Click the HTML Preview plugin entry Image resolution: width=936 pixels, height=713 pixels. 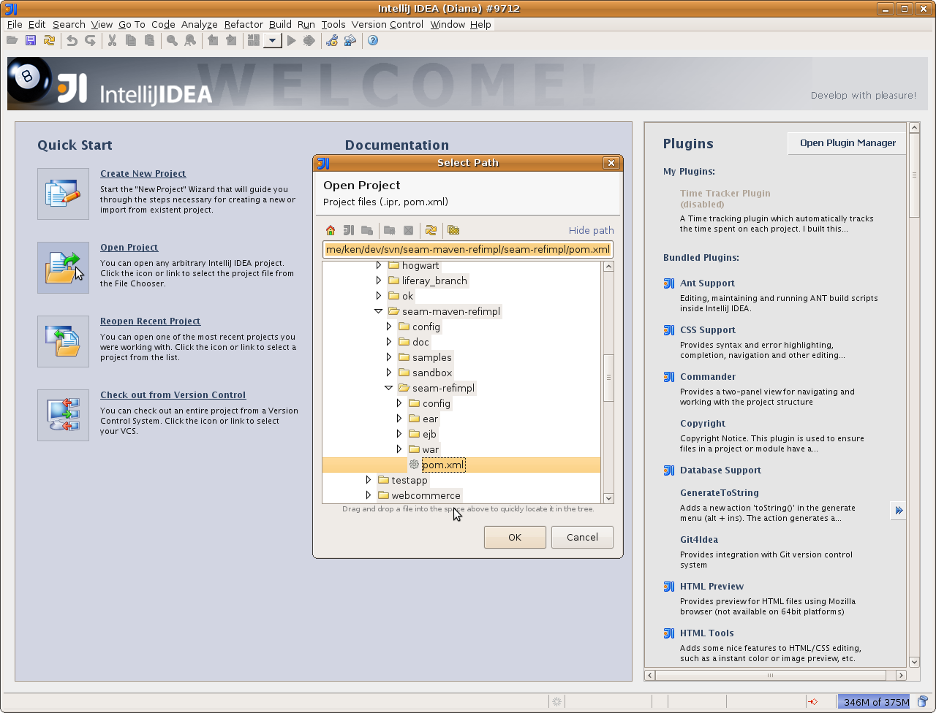pyautogui.click(x=712, y=587)
